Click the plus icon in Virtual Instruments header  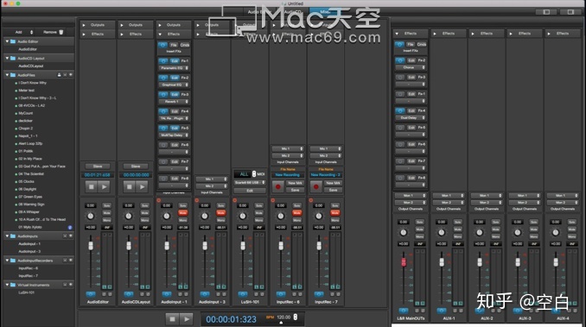pos(71,285)
